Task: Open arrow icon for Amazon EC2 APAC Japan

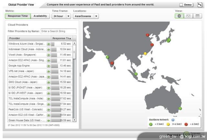Action: [x=49, y=77]
